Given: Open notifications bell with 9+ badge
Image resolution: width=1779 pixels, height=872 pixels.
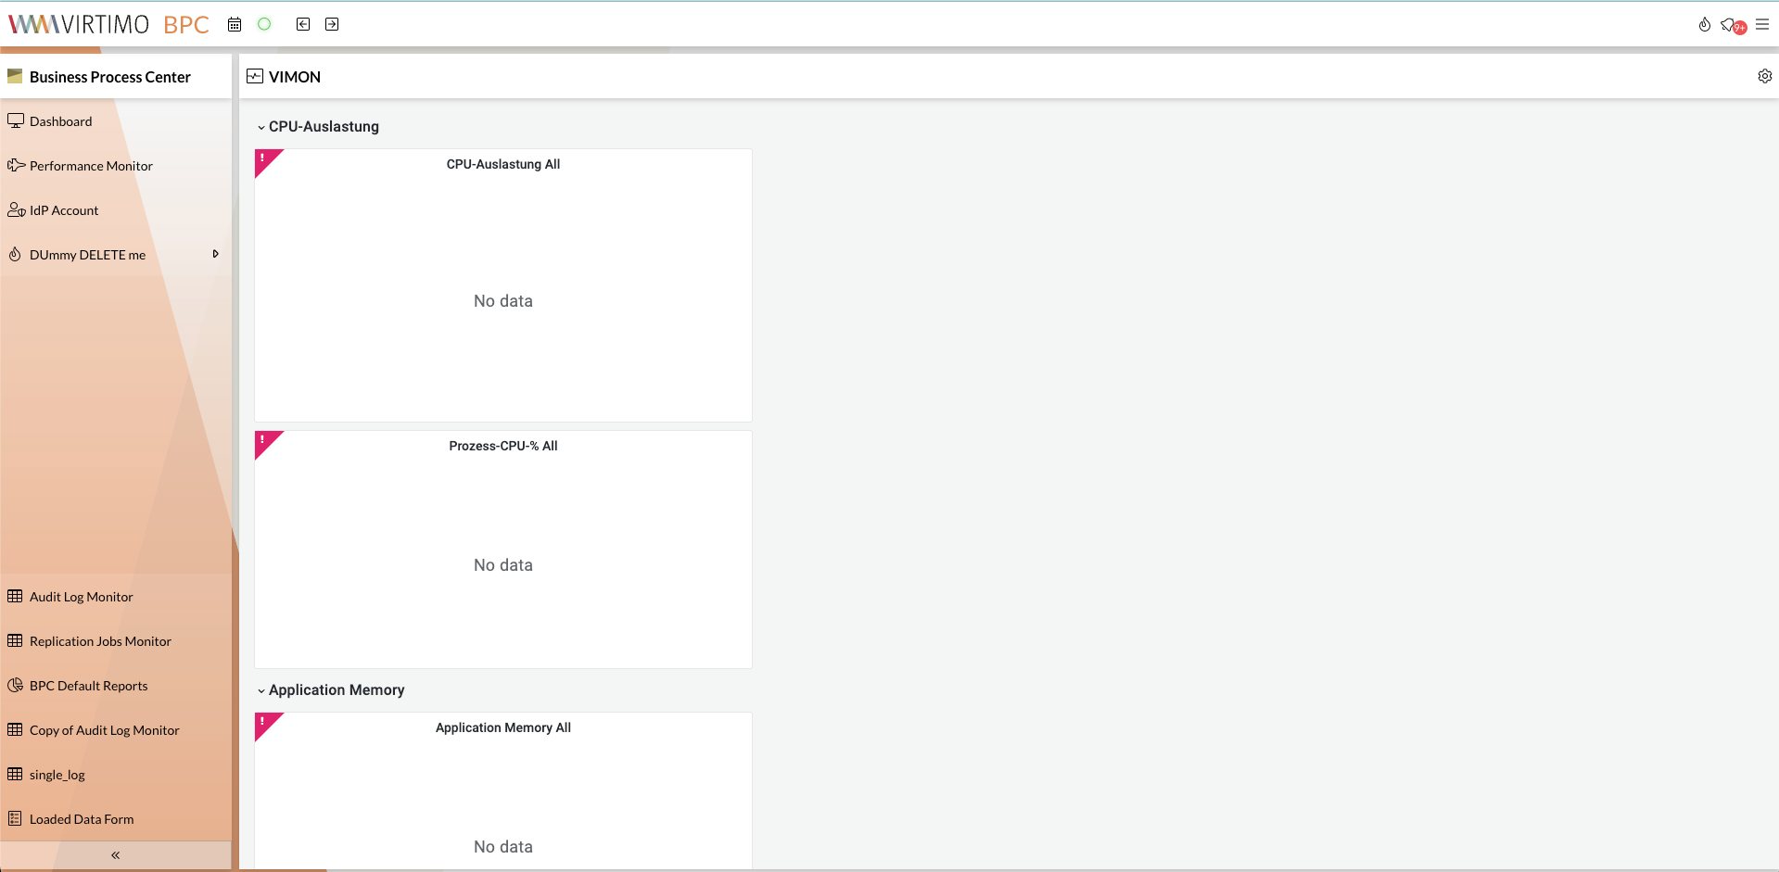Looking at the screenshot, I should [x=1731, y=25].
